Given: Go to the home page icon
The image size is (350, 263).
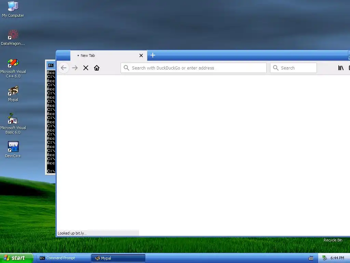Looking at the screenshot, I should click(97, 68).
